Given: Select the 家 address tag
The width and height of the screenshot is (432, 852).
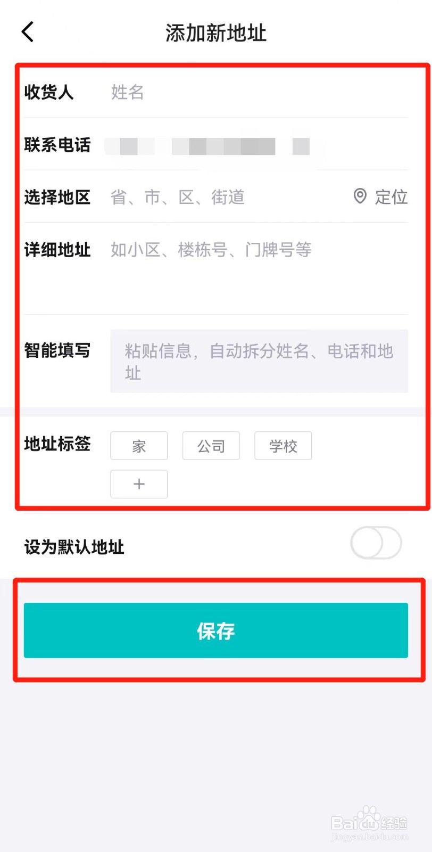Looking at the screenshot, I should pos(139,446).
